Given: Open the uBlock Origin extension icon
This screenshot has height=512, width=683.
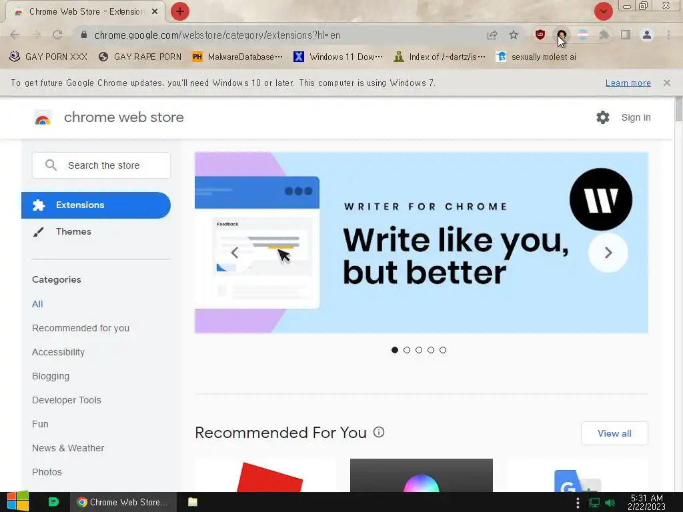Looking at the screenshot, I should 540,35.
